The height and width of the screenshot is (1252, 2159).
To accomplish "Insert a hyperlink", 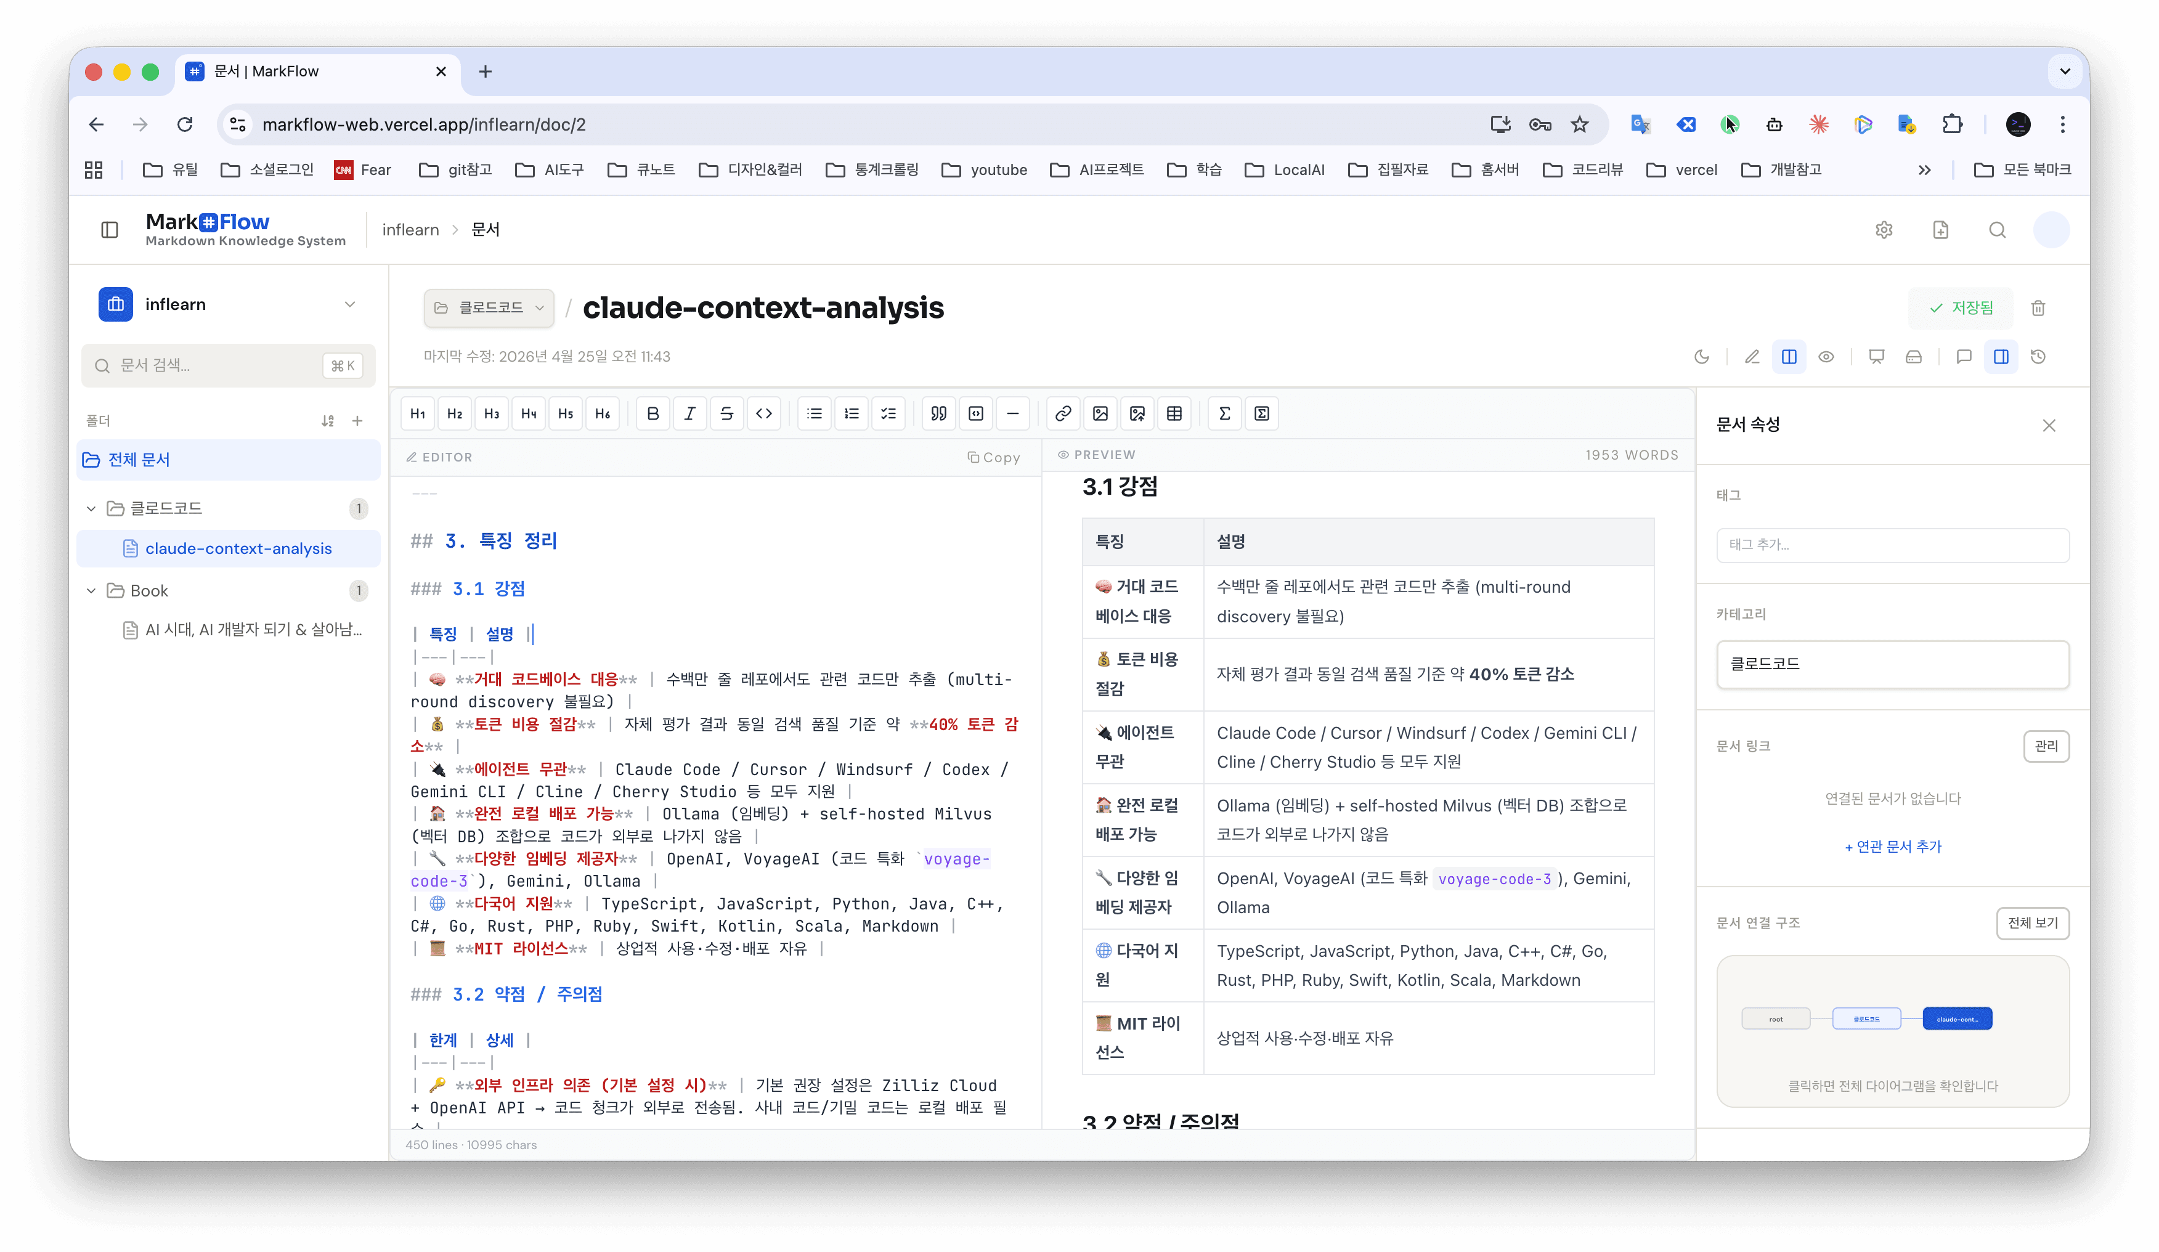I will pyautogui.click(x=1062, y=414).
